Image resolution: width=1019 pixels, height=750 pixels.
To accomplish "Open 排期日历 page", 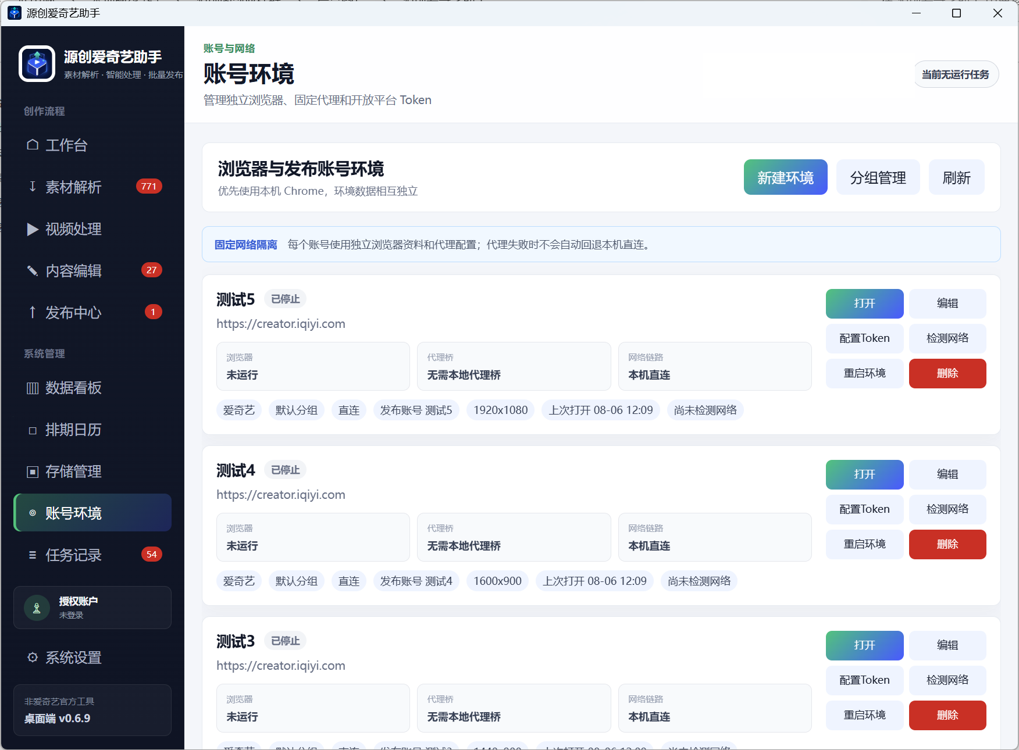I will (x=92, y=430).
